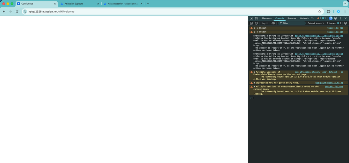
Task: Open the batch.js locale=en-US:480 link
Action: tap(319, 36)
